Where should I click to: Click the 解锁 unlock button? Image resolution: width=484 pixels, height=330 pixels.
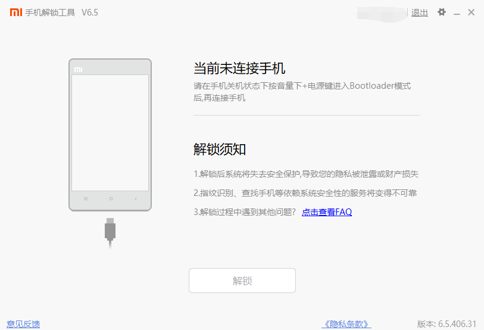click(x=242, y=281)
